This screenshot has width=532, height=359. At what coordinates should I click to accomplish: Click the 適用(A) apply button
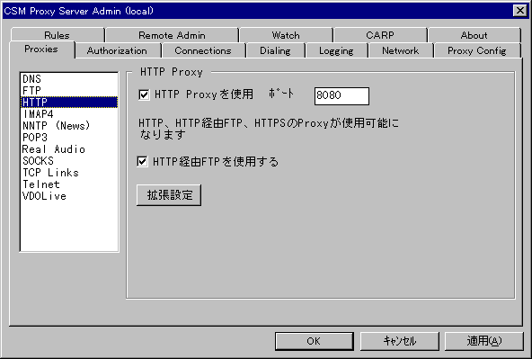pyautogui.click(x=484, y=341)
